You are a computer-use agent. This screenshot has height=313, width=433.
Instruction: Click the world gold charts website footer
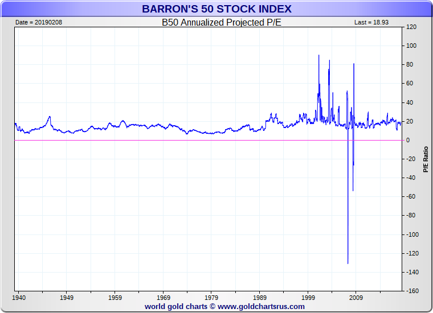pos(224,306)
